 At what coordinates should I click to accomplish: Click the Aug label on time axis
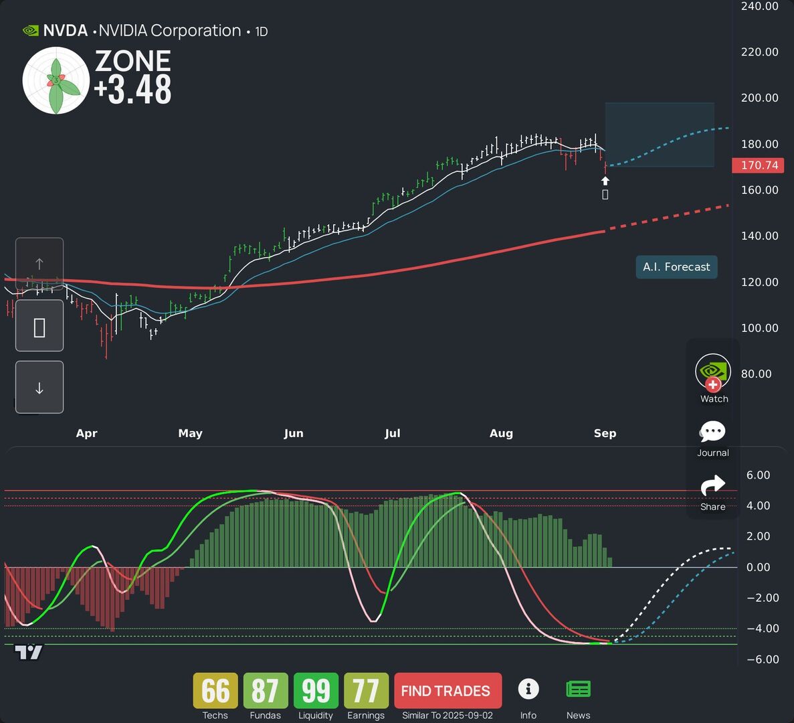(x=501, y=433)
